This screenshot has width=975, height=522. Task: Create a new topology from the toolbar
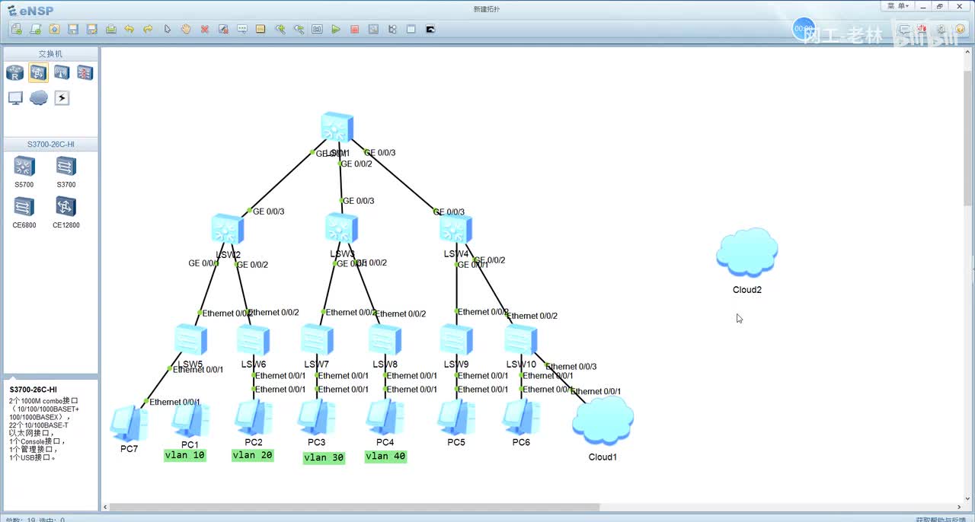[x=17, y=29]
